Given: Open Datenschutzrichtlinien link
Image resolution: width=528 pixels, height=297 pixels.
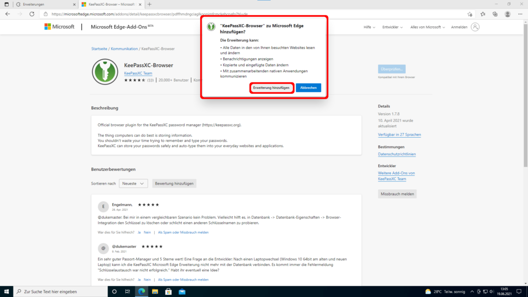Looking at the screenshot, I should [x=397, y=154].
